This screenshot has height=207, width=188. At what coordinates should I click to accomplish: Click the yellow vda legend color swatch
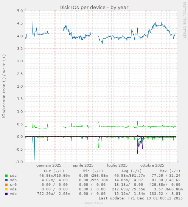6,189
